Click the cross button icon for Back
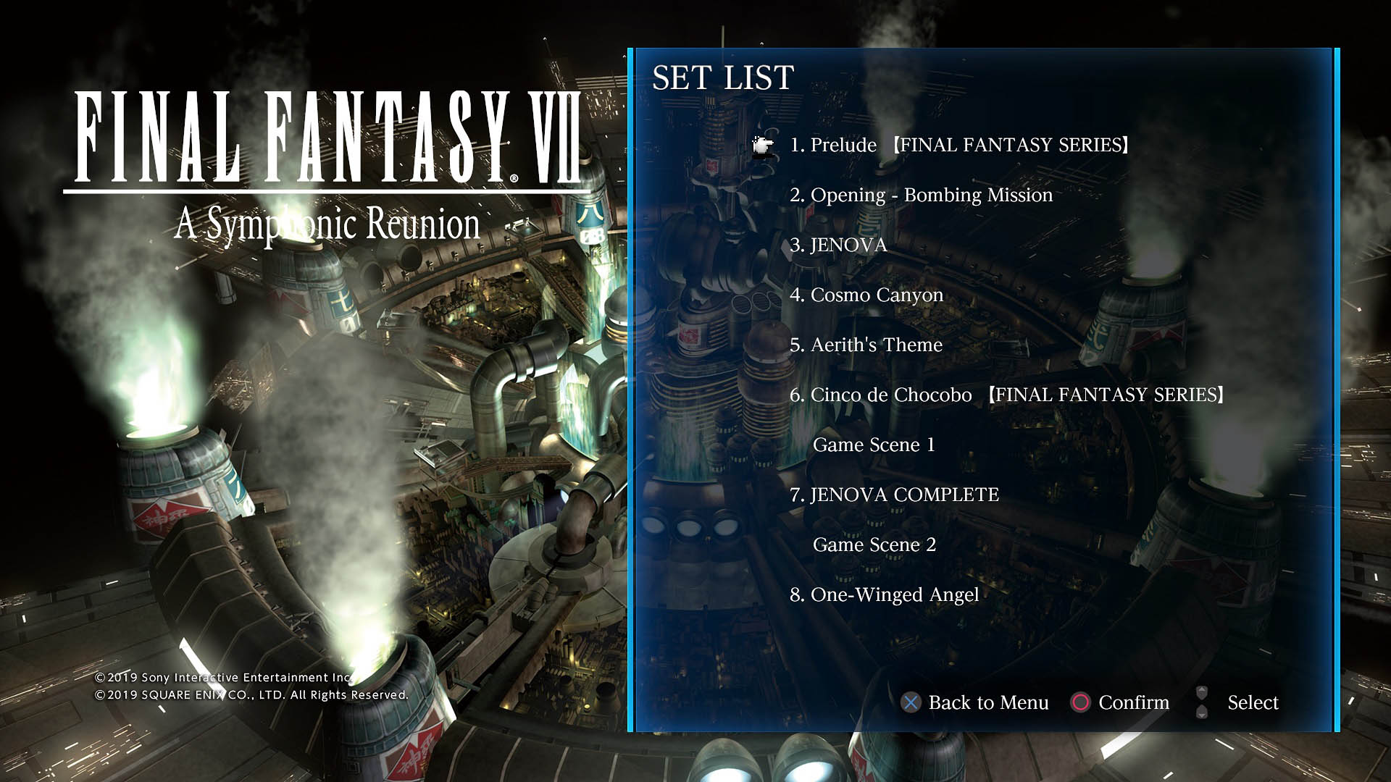The height and width of the screenshot is (782, 1391). pyautogui.click(x=911, y=702)
